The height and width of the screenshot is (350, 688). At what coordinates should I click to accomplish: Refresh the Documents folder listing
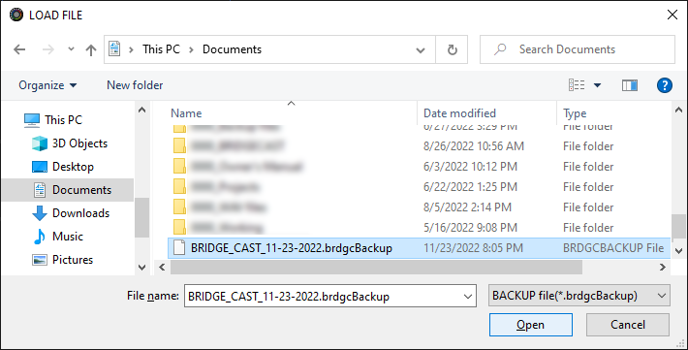coord(452,49)
